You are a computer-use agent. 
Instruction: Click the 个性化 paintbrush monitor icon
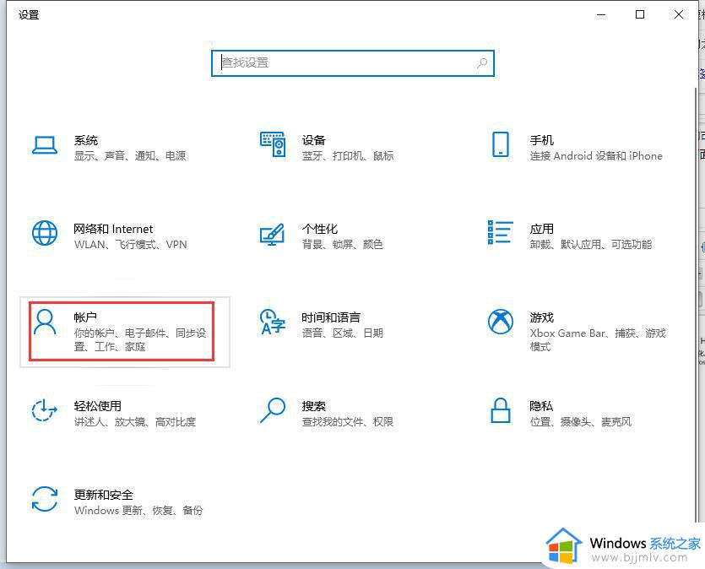[273, 234]
